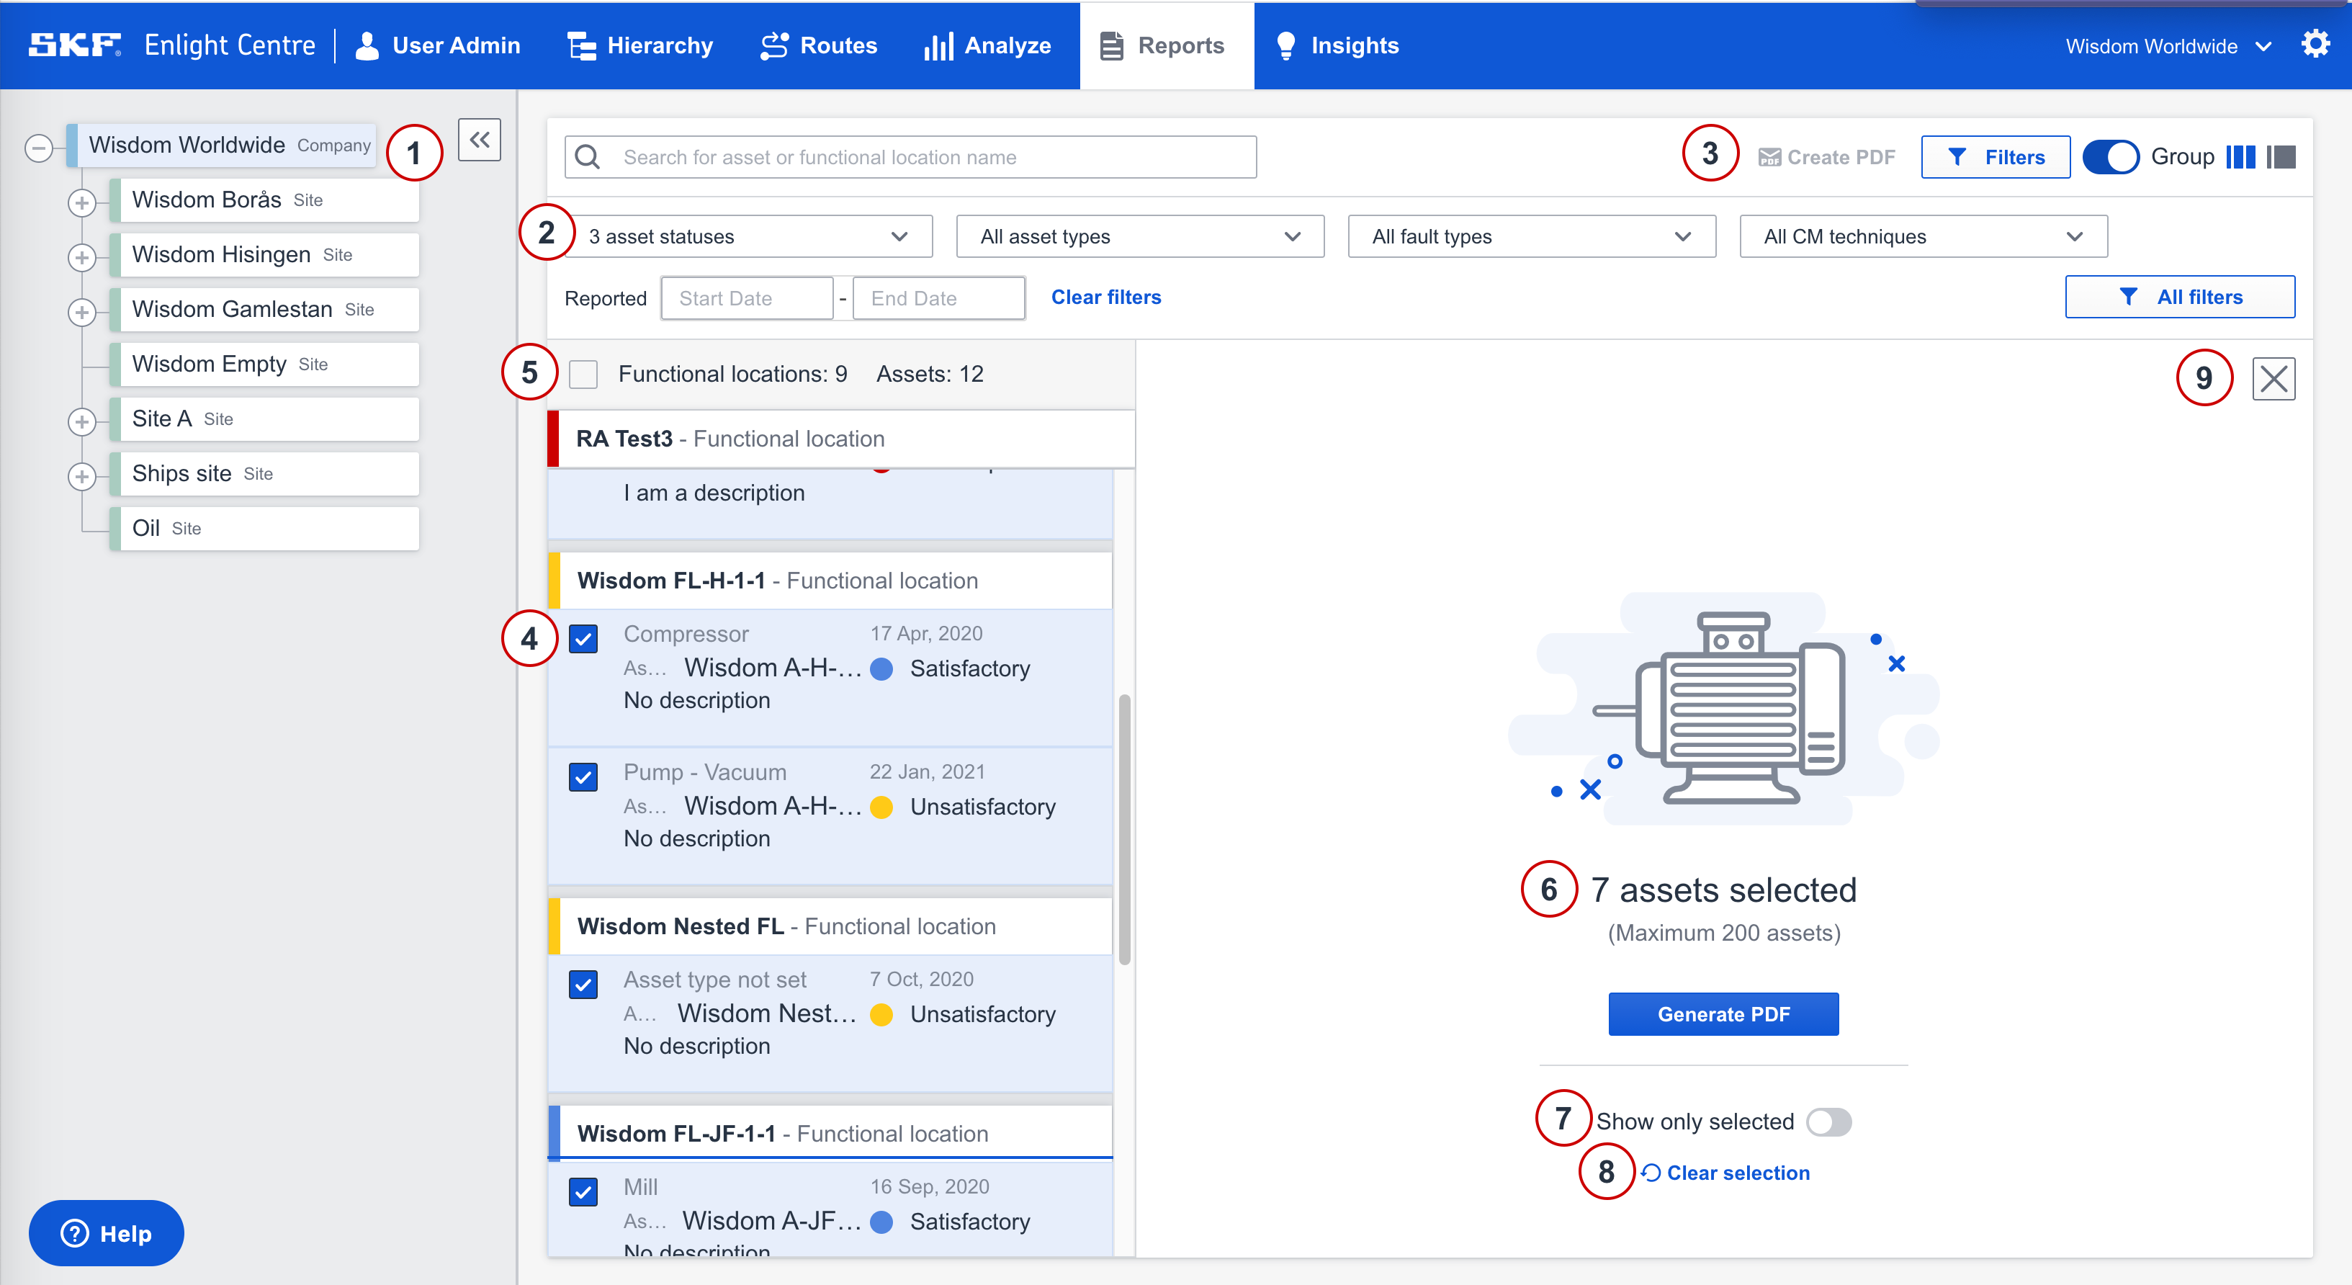Click the Mill Satisfactory status dot
Image resolution: width=2352 pixels, height=1285 pixels.
click(x=881, y=1222)
